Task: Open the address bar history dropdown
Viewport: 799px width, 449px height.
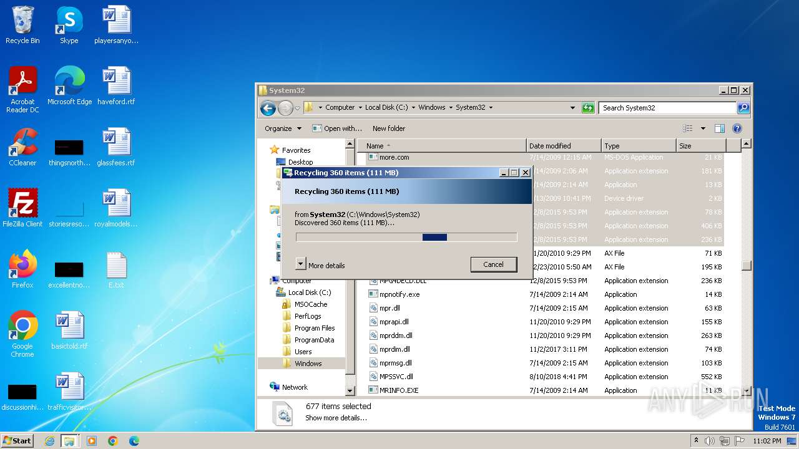Action: (572, 108)
